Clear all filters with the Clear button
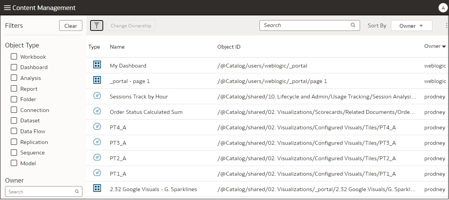449x200 pixels. pyautogui.click(x=71, y=26)
